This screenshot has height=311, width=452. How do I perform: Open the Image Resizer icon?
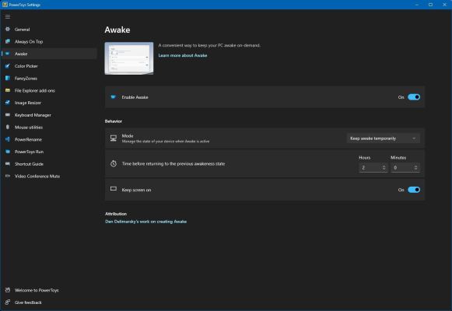pos(8,103)
